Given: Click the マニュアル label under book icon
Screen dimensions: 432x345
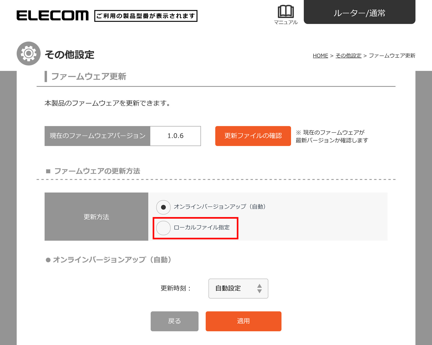Looking at the screenshot, I should click(286, 22).
